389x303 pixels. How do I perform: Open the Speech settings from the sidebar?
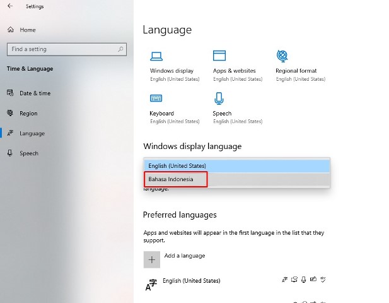(29, 153)
